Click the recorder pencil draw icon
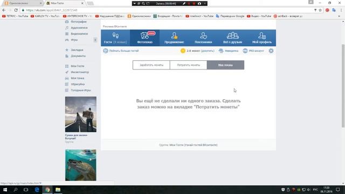The width and height of the screenshot is (345, 194). [184, 4]
